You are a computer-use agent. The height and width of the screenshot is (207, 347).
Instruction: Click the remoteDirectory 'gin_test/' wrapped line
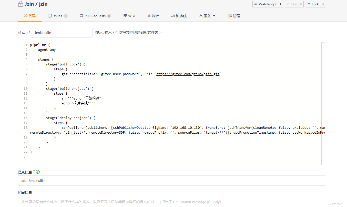pos(178,133)
